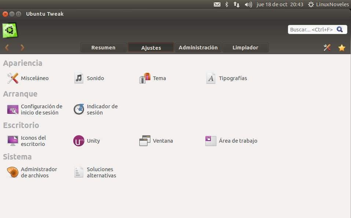Switch to the Administración tab
Viewport: 351px width, 218px height.
[x=198, y=47]
